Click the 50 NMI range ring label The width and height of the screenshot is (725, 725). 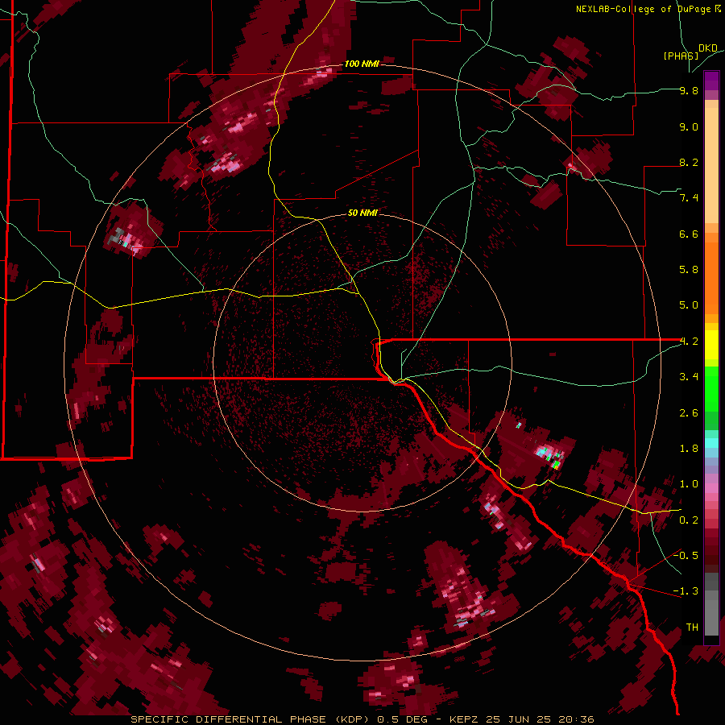[362, 213]
